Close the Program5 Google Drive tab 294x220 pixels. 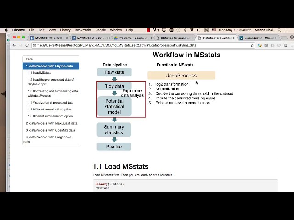coord(151,38)
